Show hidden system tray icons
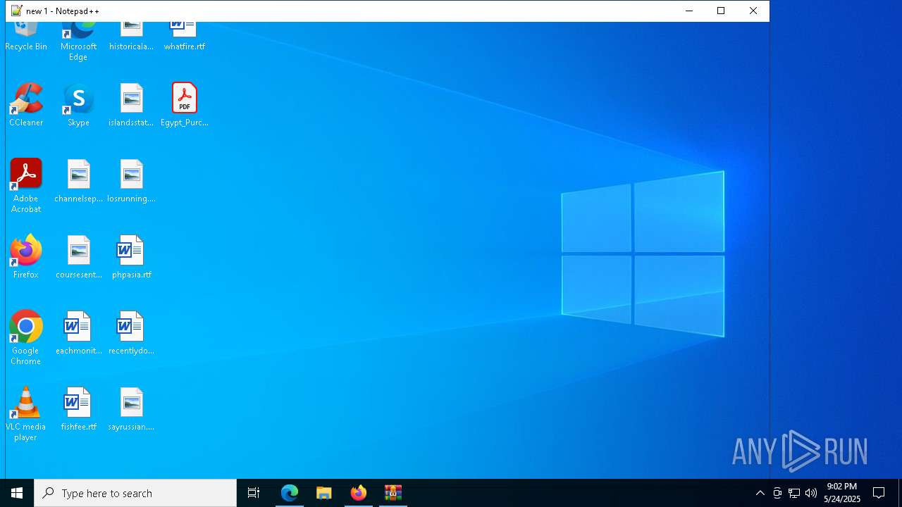 point(760,493)
